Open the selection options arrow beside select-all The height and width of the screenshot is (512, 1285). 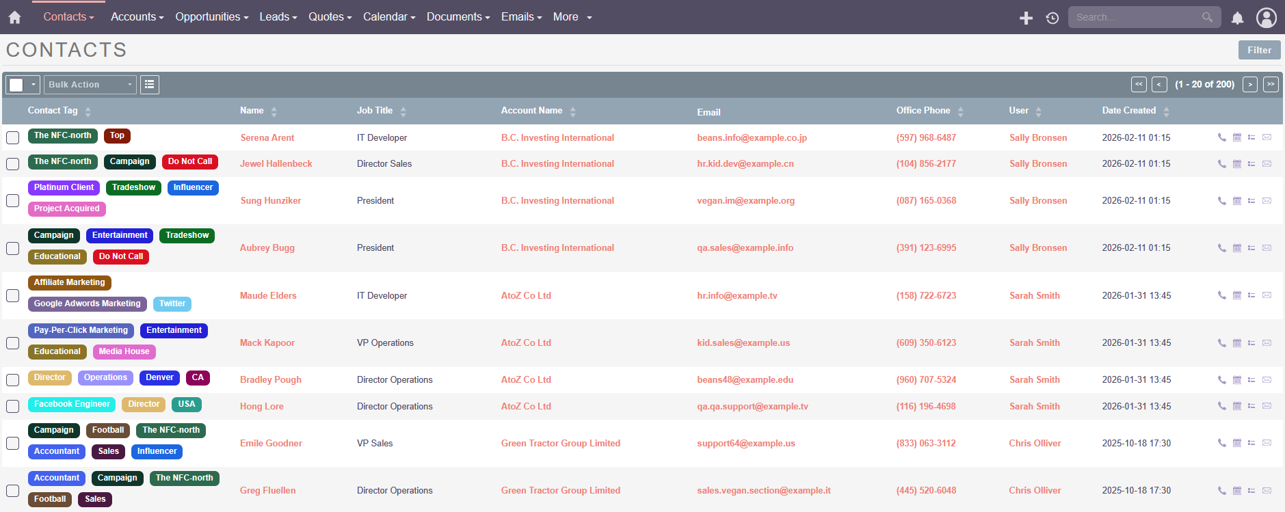[33, 85]
